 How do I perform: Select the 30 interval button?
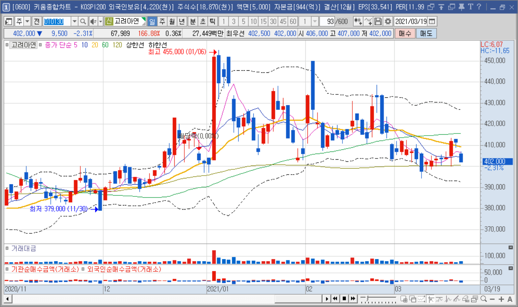pos(273,21)
